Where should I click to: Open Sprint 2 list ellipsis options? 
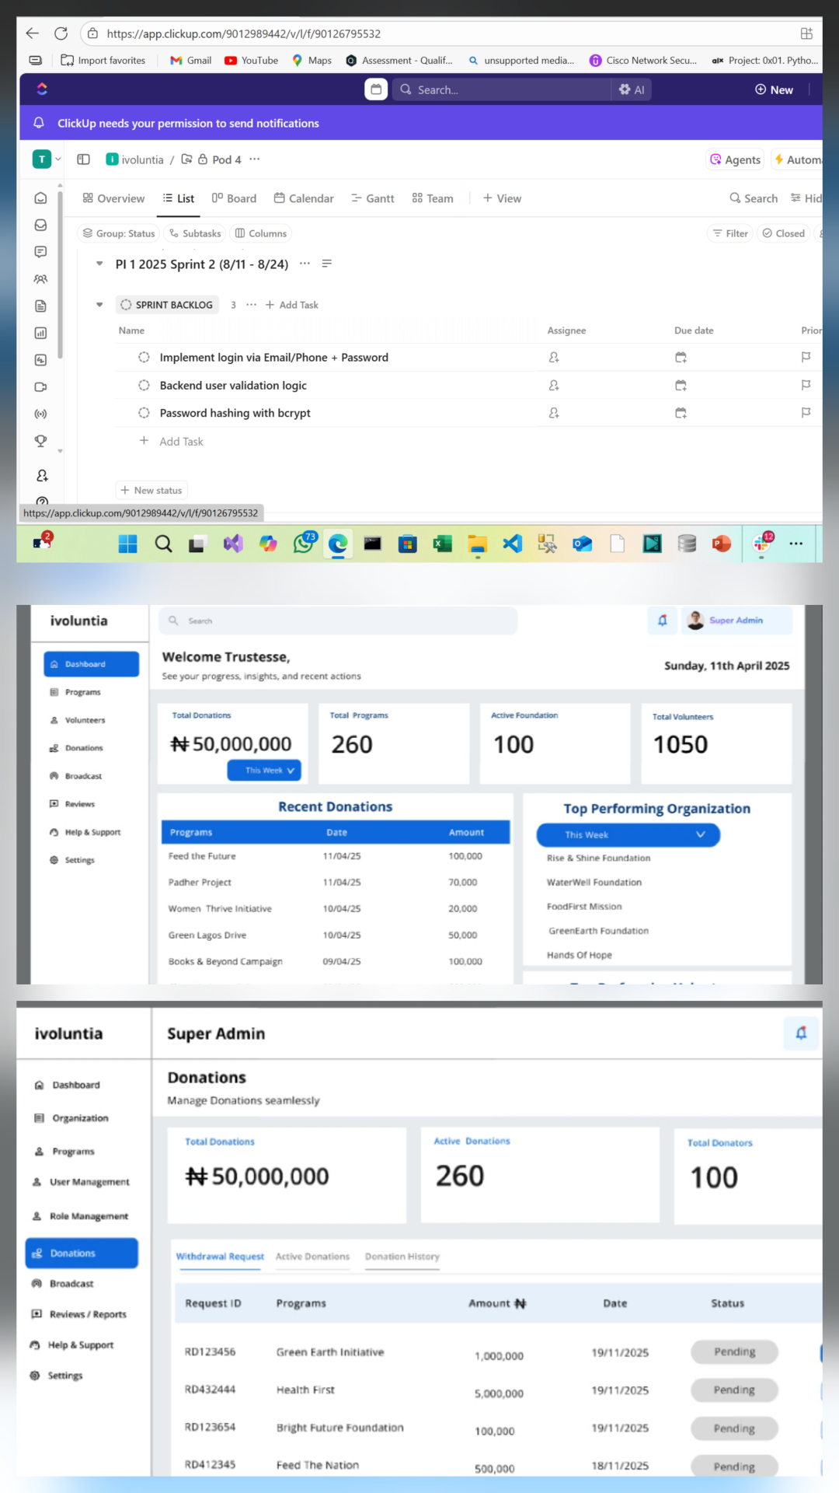(305, 264)
